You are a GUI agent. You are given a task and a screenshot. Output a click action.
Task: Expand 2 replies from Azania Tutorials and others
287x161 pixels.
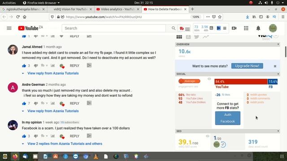[65, 144]
